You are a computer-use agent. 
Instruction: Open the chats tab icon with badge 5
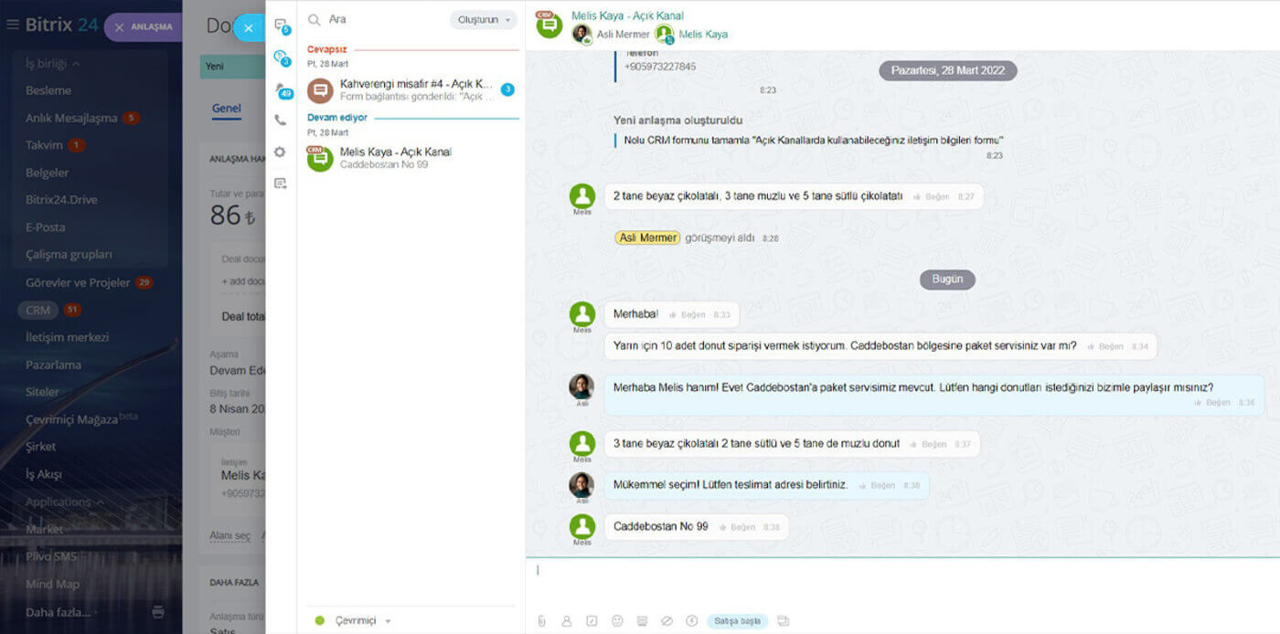point(281,26)
